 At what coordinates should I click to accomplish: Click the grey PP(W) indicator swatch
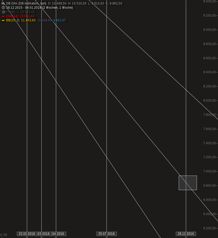pos(3,12)
